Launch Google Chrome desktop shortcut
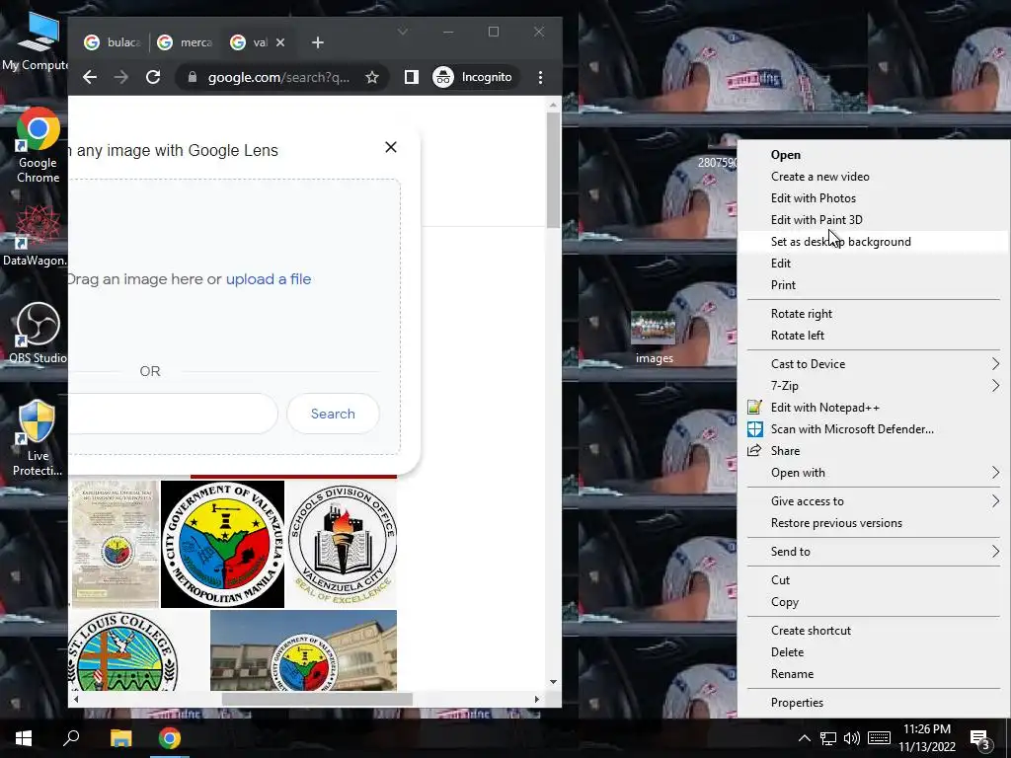This screenshot has height=758, width=1011. click(38, 146)
